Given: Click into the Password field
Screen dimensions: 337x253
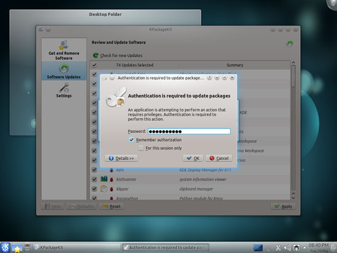Looking at the screenshot, I should click(189, 131).
